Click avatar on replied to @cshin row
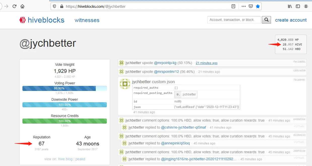The height and width of the screenshot is (166, 312). pyautogui.click(x=124, y=127)
